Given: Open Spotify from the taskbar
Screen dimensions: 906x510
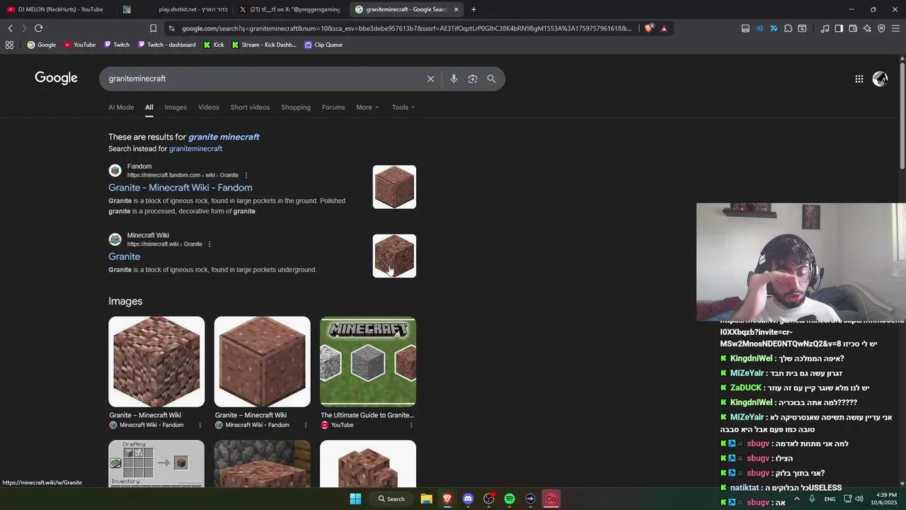Looking at the screenshot, I should tap(510, 499).
